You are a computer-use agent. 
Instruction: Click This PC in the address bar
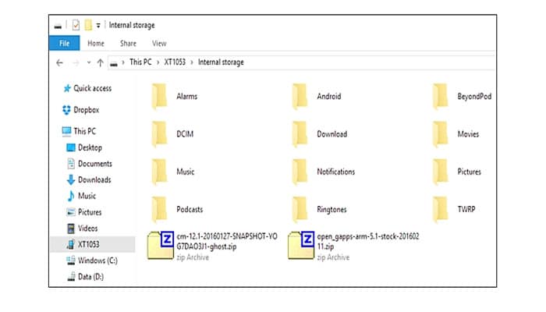tap(140, 62)
